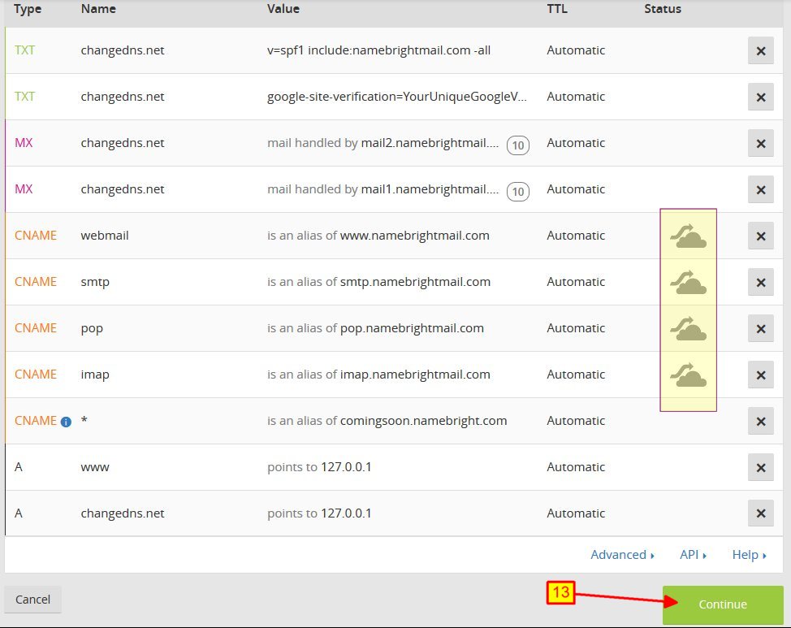Toggle proxy cloud for imap CNAME record
The image size is (791, 628).
[688, 375]
